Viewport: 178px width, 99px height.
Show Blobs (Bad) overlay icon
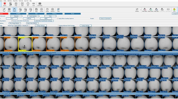[x=145, y=10]
